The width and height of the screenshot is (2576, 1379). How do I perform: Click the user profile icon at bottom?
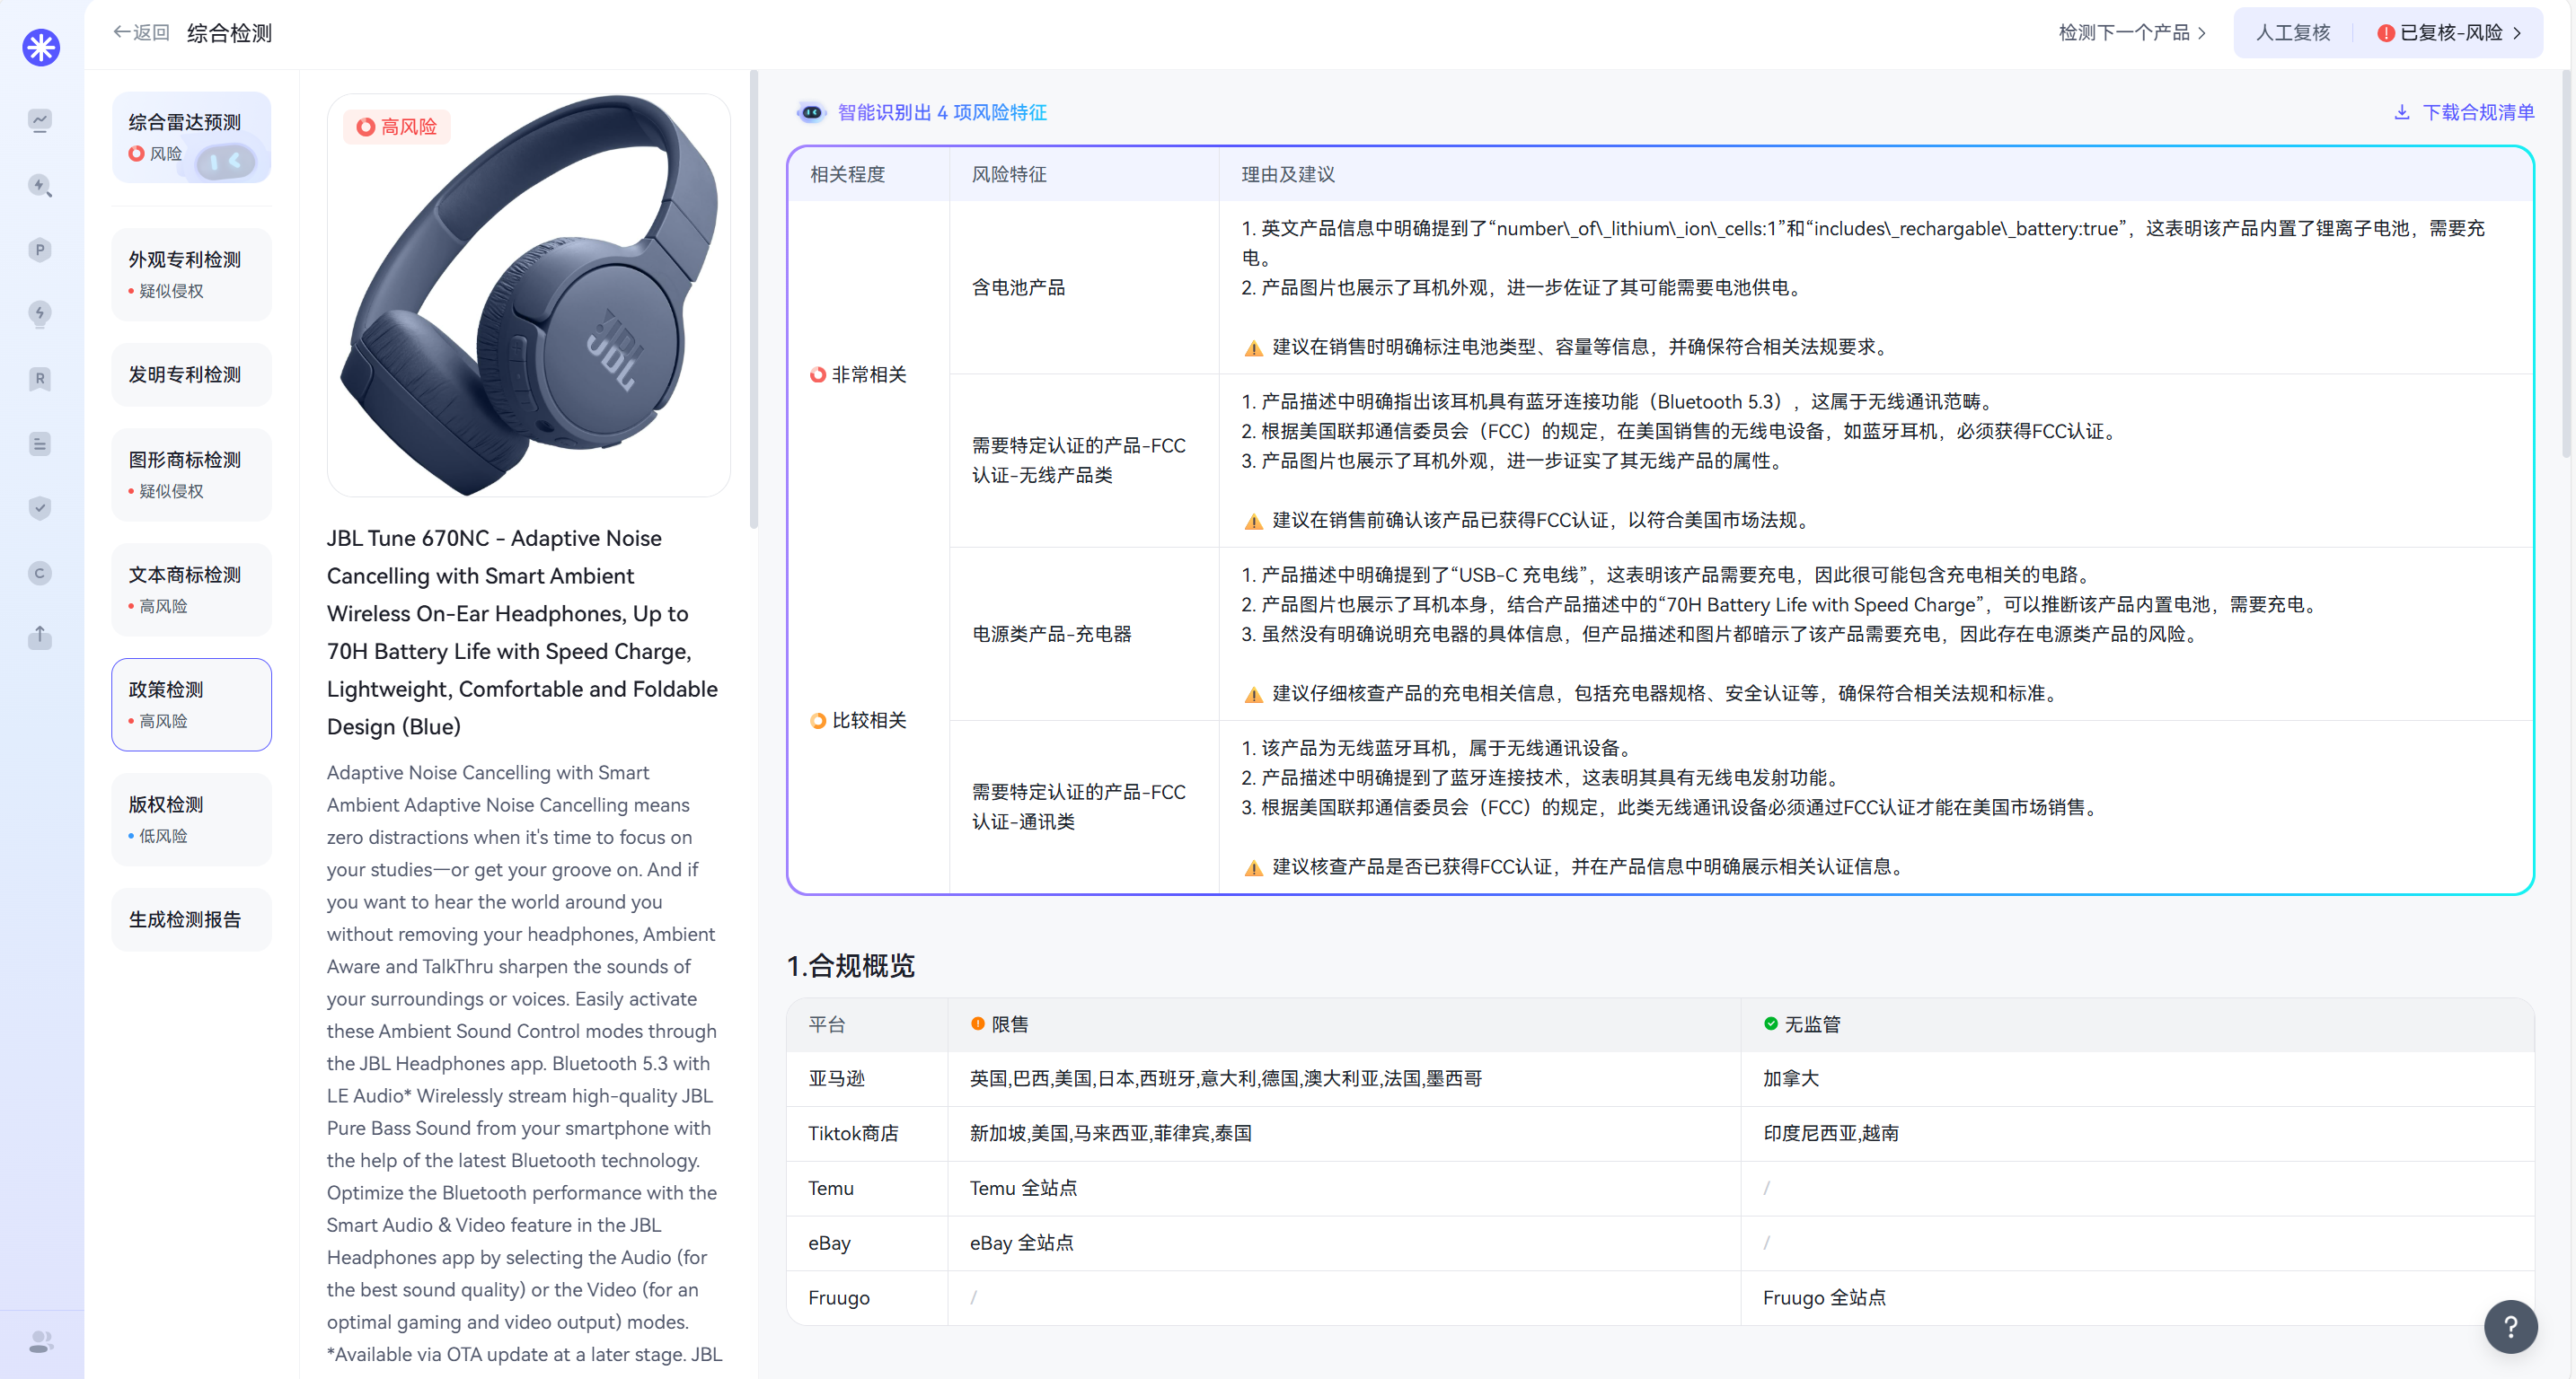click(x=40, y=1341)
